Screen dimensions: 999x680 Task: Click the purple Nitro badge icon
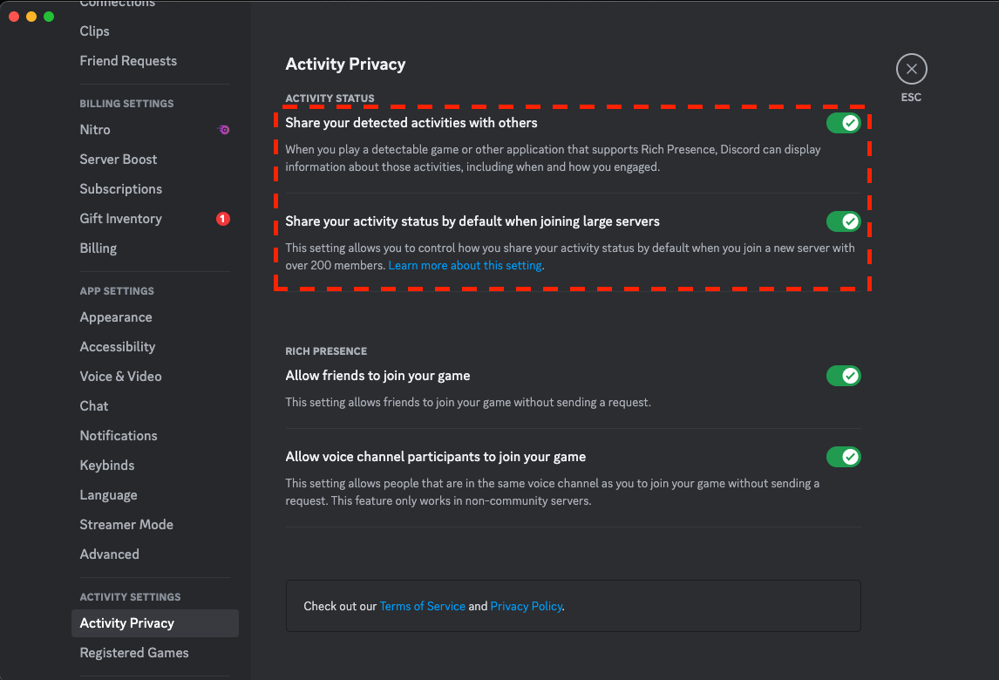pos(224,130)
